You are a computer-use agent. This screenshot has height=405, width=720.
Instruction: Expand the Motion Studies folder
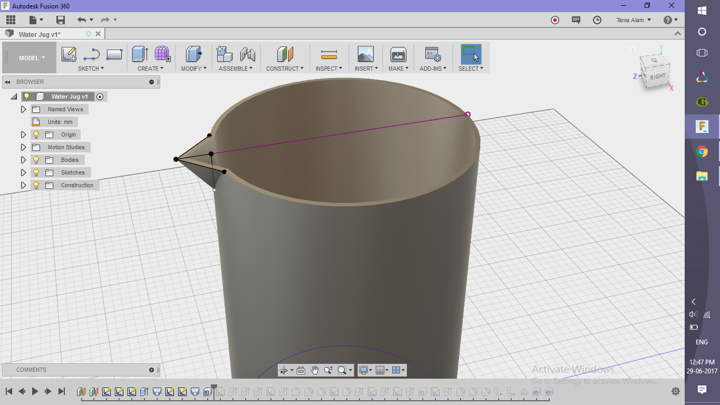tap(23, 147)
